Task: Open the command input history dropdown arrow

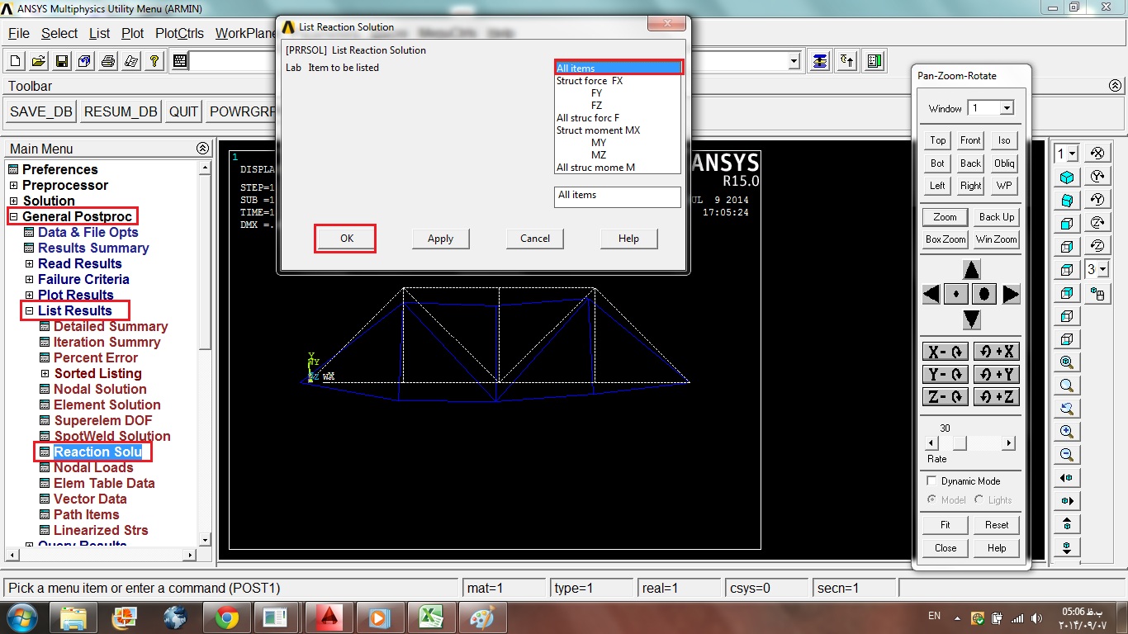Action: (x=794, y=61)
